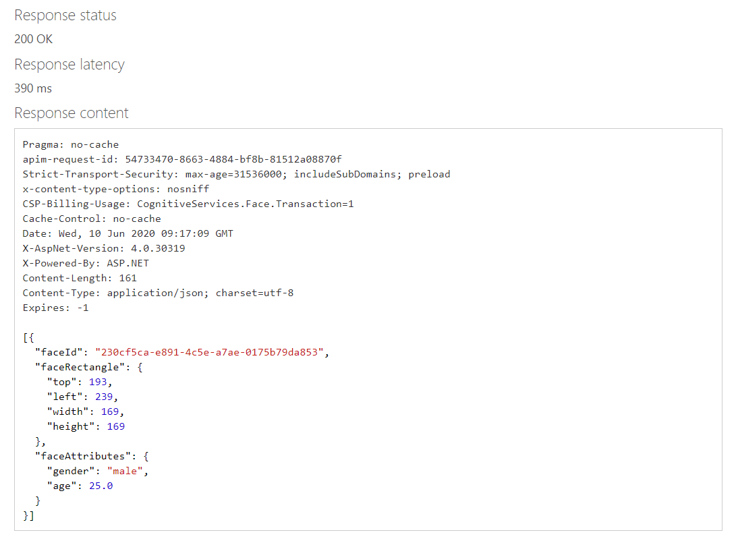This screenshot has height=541, width=738.
Task: Click the apim-request-id header line
Action: (182, 159)
